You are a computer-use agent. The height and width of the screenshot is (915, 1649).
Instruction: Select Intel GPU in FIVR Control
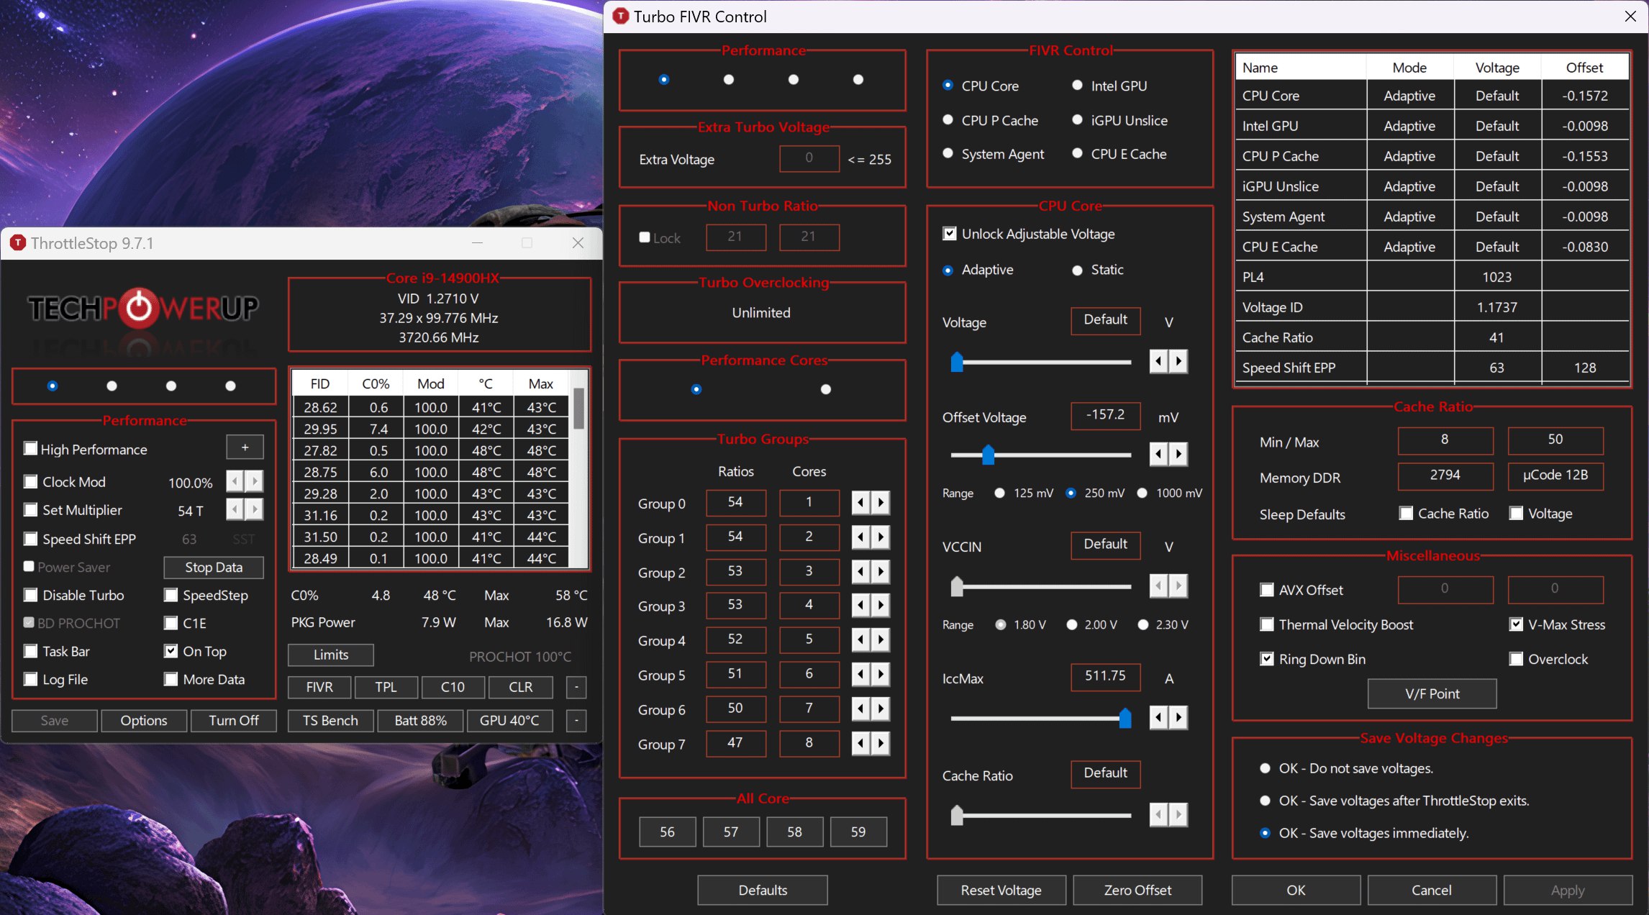pos(1077,86)
